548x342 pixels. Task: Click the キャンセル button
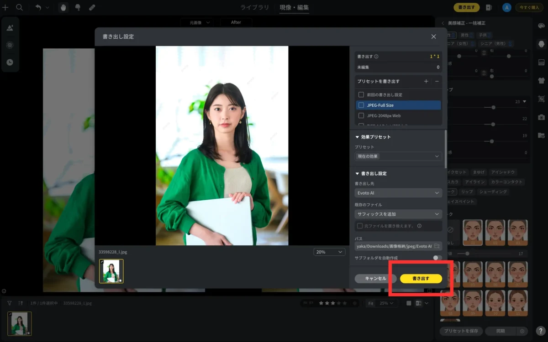point(375,279)
